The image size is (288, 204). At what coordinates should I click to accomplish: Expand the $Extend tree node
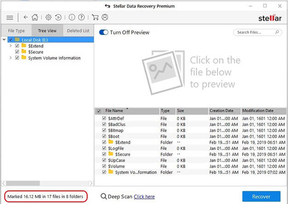[11, 45]
